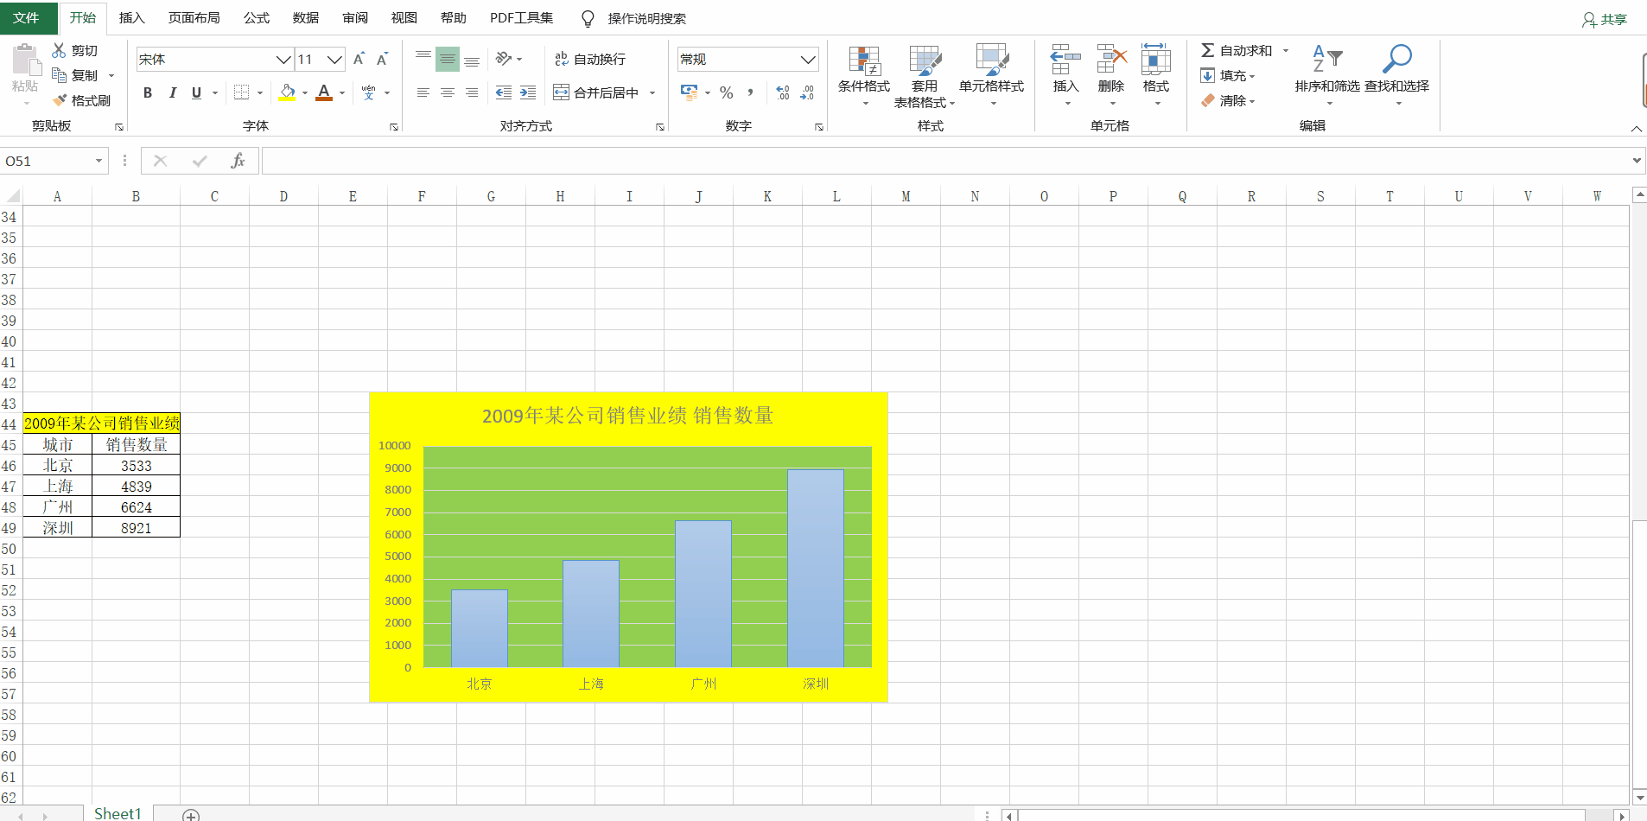The image size is (1647, 821).
Task: Open the File (文件) tab
Action: coord(27,18)
